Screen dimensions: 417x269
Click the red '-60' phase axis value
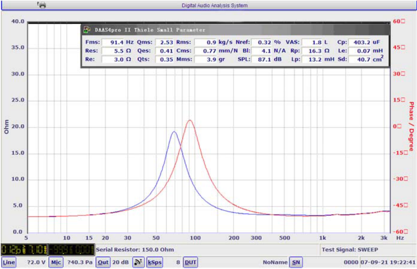[x=400, y=232]
